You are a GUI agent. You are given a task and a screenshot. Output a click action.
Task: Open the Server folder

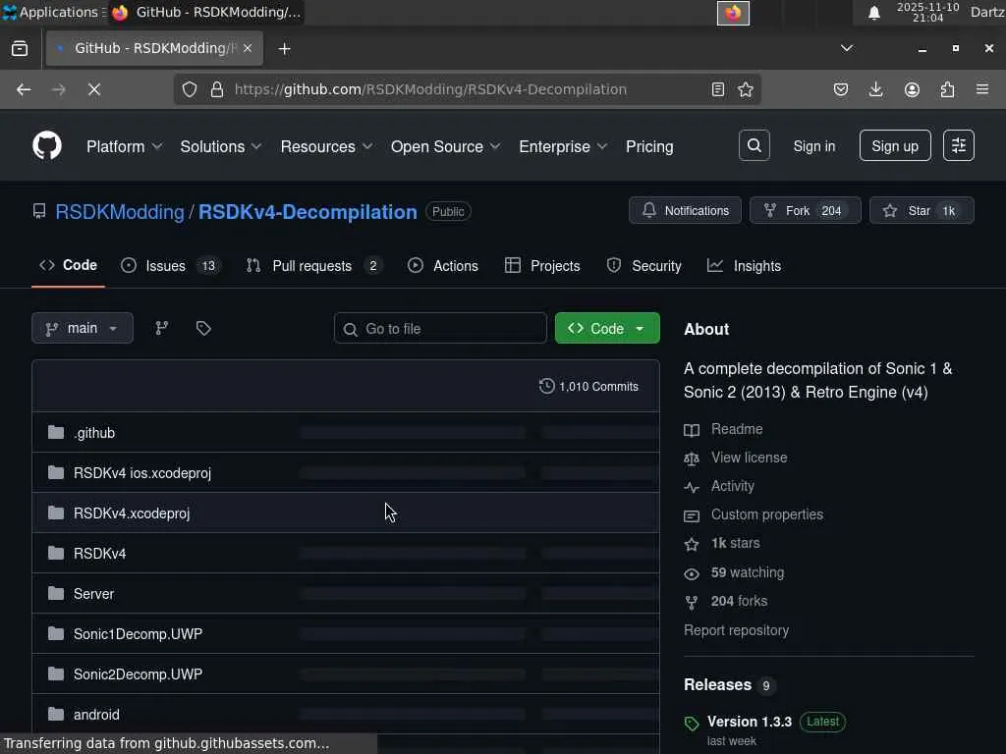tap(93, 594)
